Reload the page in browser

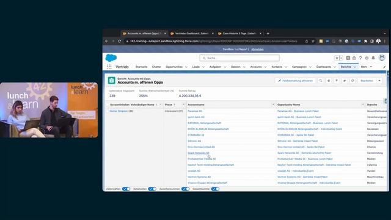[x=120, y=41]
